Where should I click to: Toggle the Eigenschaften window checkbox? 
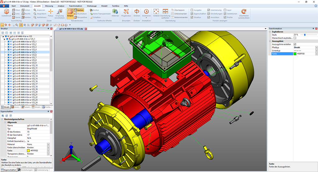pos(192,14)
